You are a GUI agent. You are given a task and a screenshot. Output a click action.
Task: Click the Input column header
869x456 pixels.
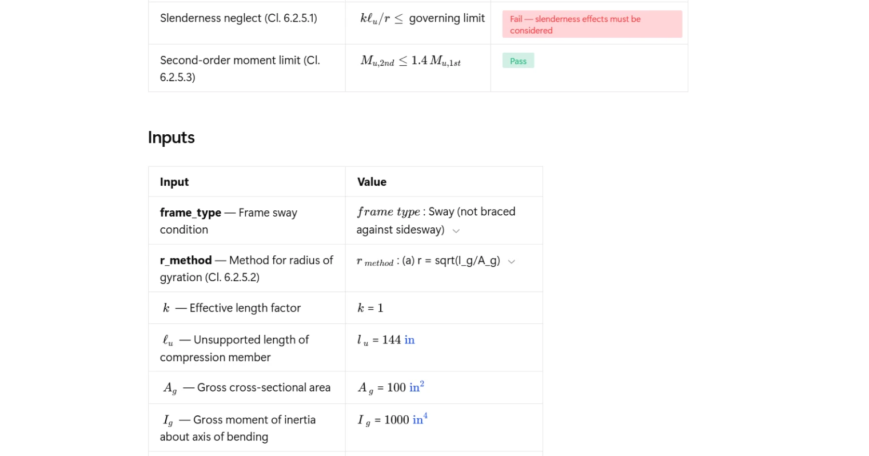pos(174,182)
